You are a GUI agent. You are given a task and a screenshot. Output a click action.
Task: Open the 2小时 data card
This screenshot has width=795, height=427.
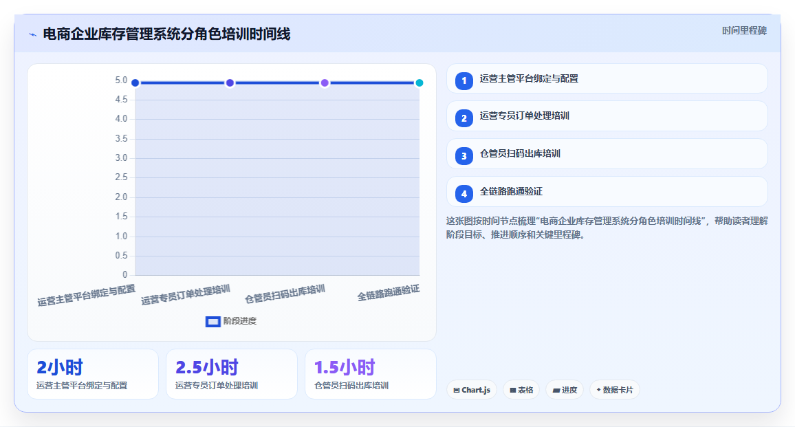(x=93, y=374)
